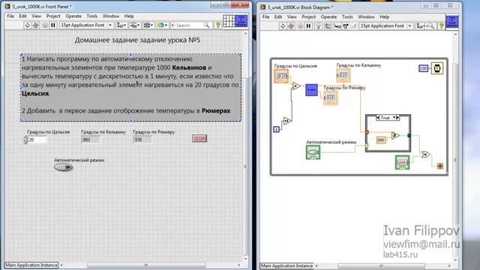Select the Or logic gate node
The image size is (480, 270).
coord(425,154)
